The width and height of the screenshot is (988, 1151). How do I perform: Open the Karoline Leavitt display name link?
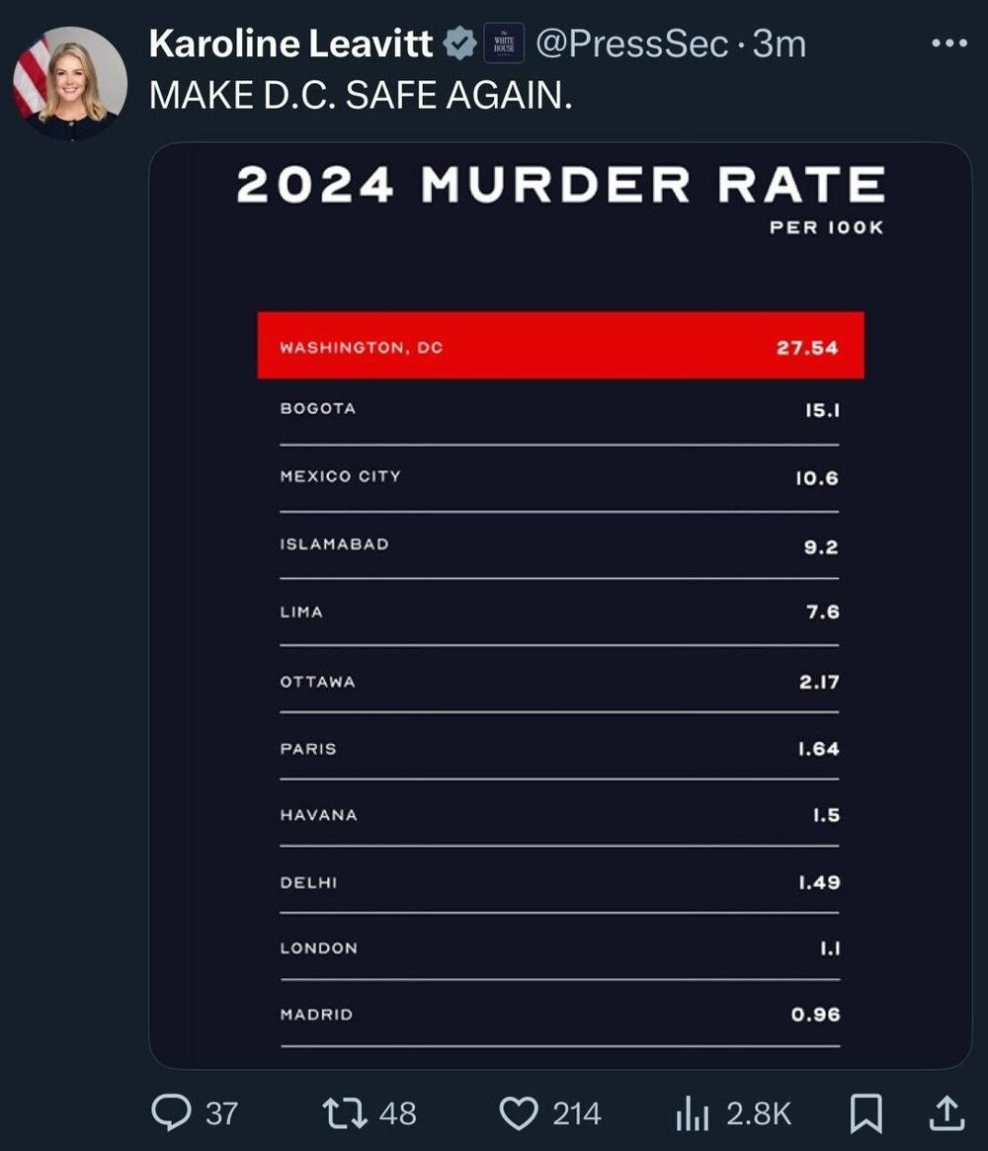coord(290,44)
